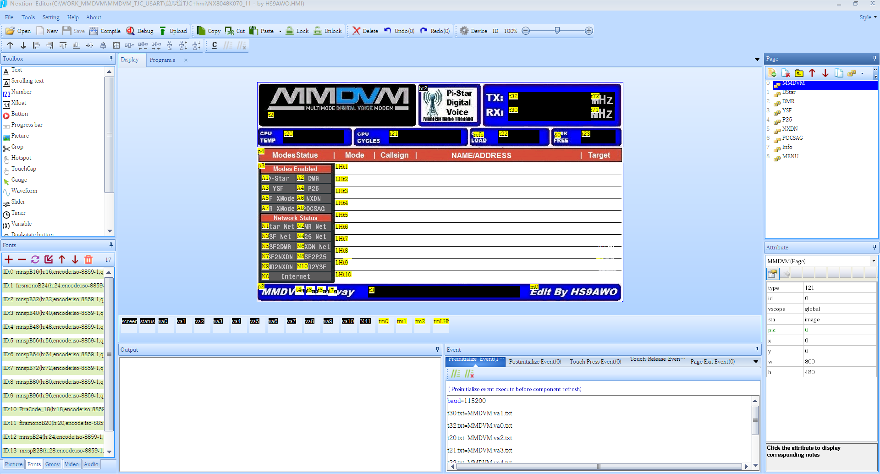
Task: Pin the Fonts panel
Action: point(111,245)
